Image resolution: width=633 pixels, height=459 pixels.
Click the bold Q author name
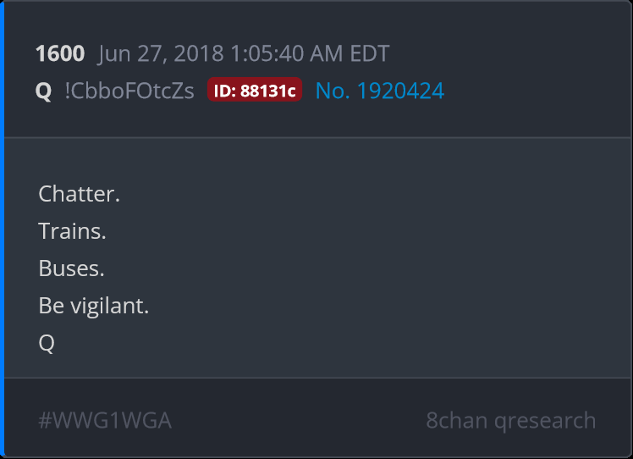pyautogui.click(x=44, y=91)
